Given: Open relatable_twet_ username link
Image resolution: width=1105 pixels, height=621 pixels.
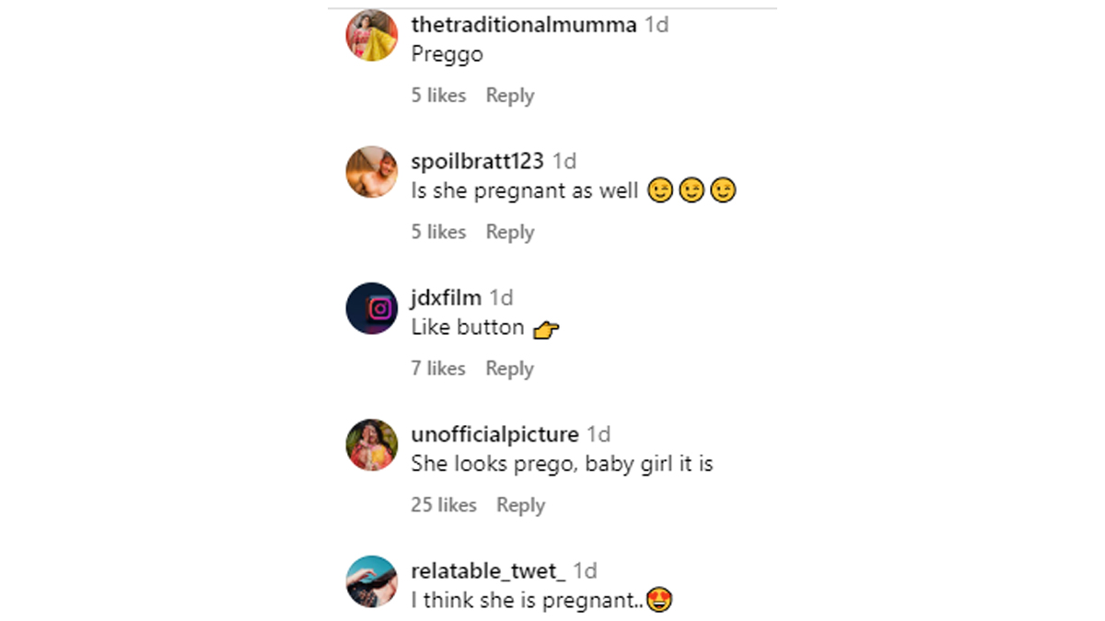Looking at the screenshot, I should [488, 570].
